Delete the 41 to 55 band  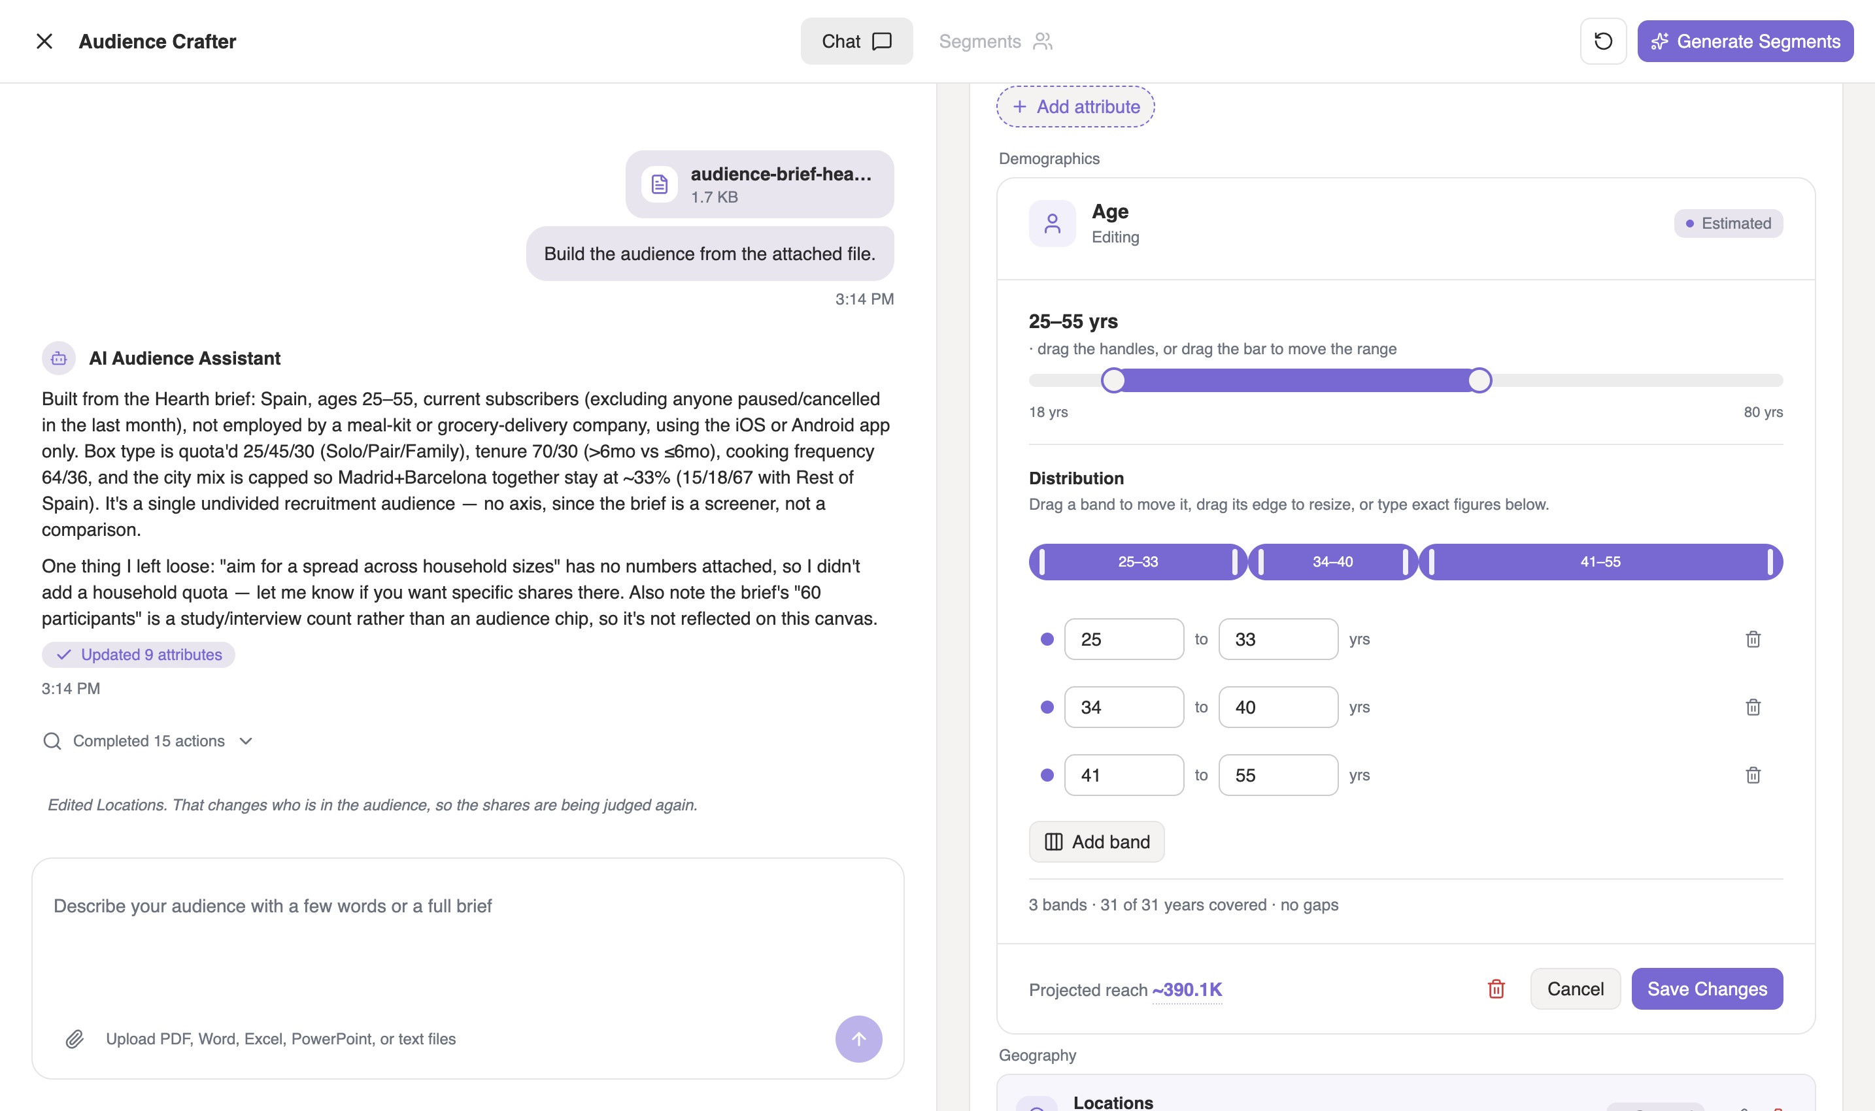pyautogui.click(x=1752, y=775)
